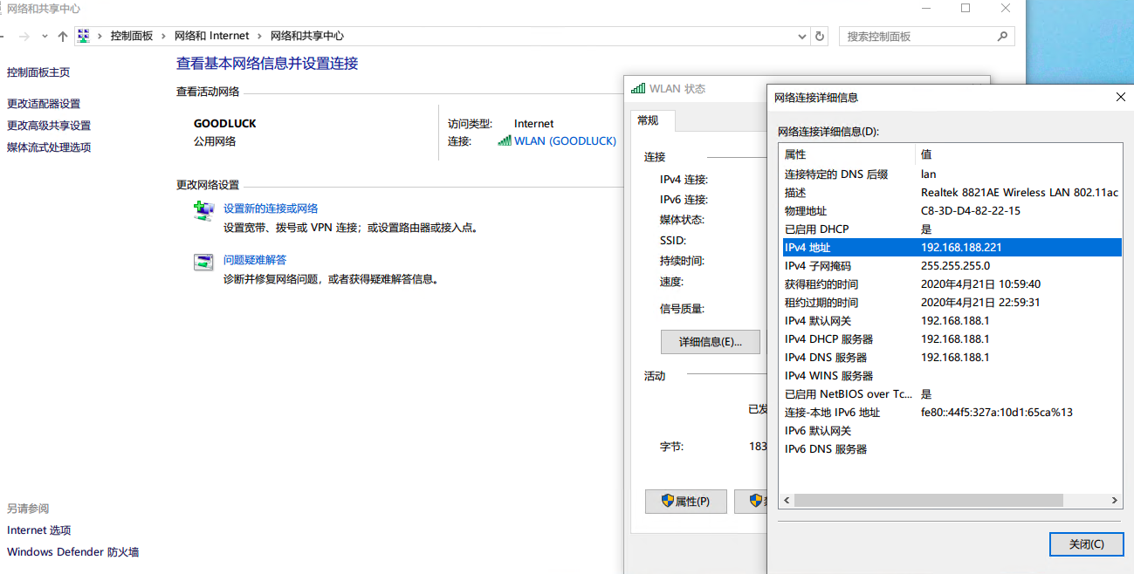The image size is (1134, 574).
Task: Click the troubleshooting icon beside 问题疑难解答
Action: coord(203,263)
